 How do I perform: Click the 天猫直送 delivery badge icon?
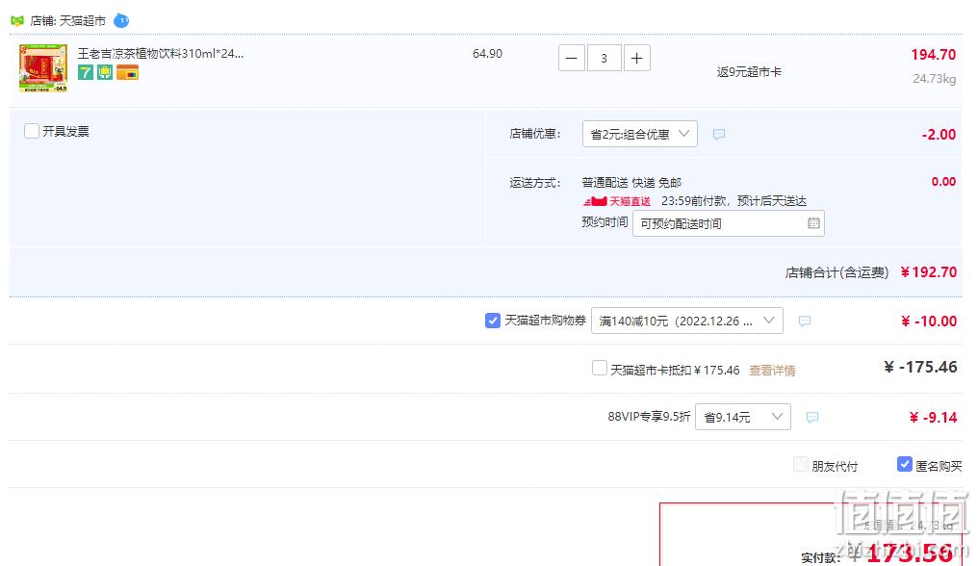coord(616,201)
